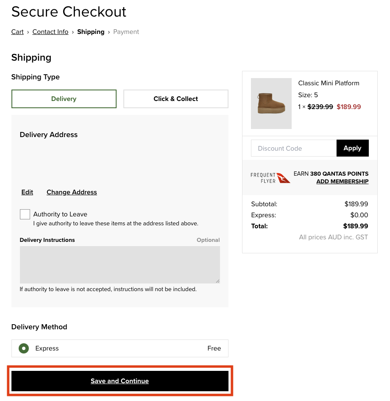Switch to Click & Collect shipping type

175,99
